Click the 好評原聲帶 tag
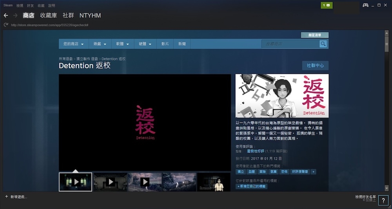 300,172
